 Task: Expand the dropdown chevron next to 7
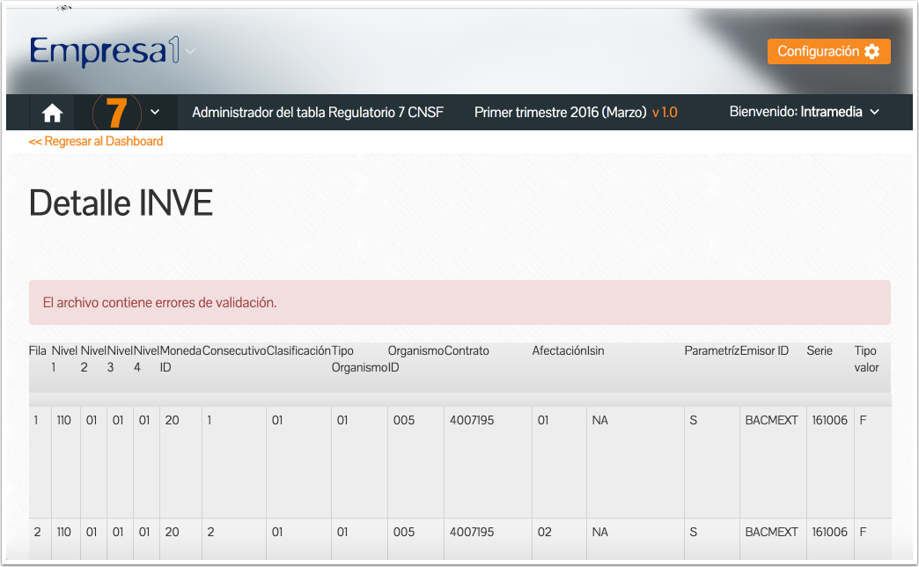pyautogui.click(x=155, y=112)
